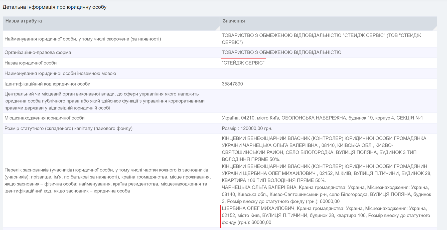Click the page title "Детальна інформація про юридичну особу"
447x230 pixels.
(x=55, y=7)
